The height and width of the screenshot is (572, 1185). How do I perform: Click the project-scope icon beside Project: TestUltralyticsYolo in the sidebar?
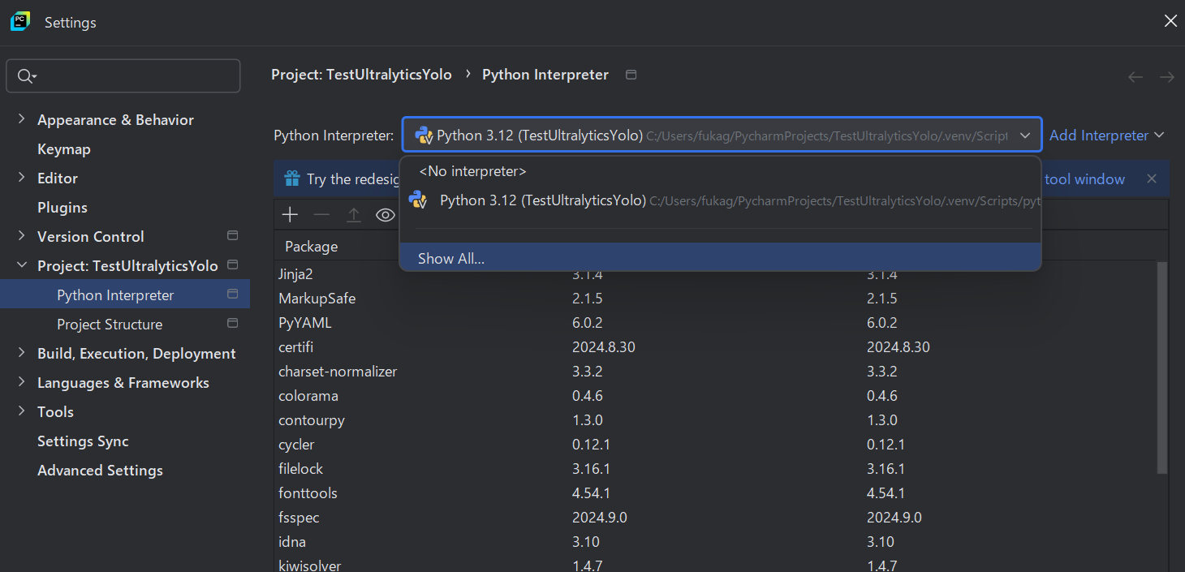point(233,265)
